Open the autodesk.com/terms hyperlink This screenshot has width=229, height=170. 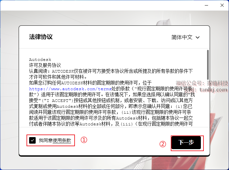70,89
